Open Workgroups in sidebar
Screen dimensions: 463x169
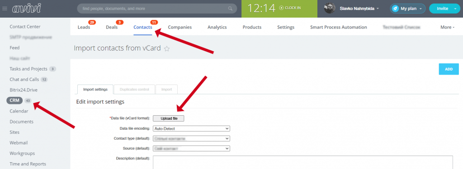tap(22, 153)
